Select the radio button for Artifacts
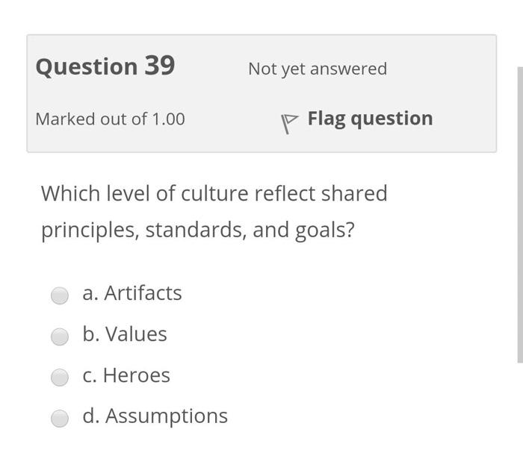 point(60,295)
